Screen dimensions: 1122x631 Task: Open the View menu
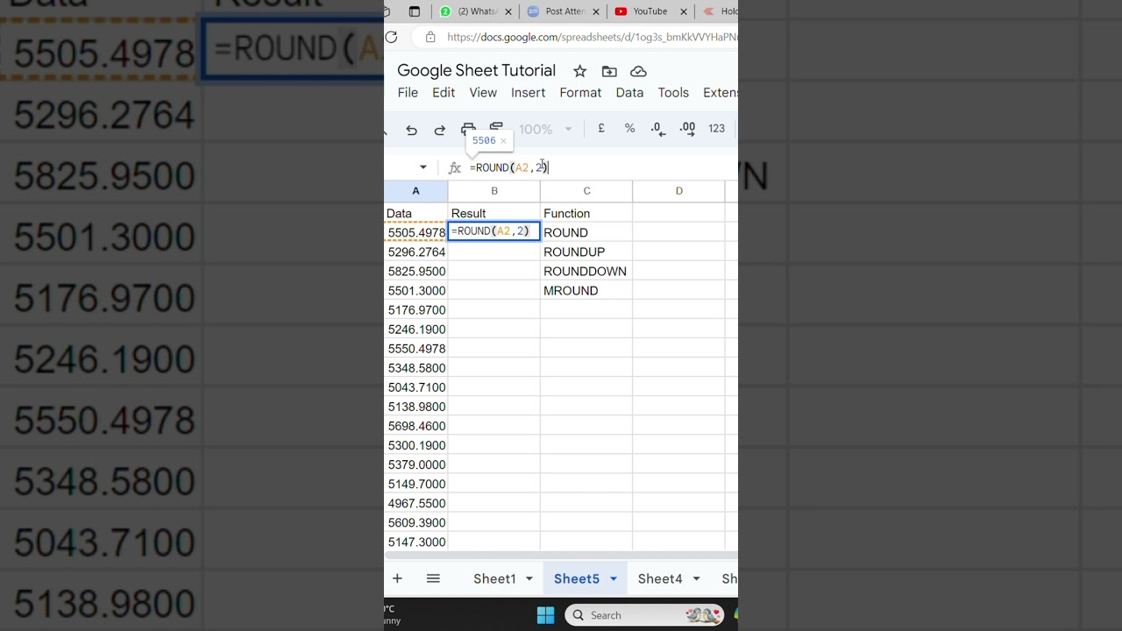[x=483, y=93]
